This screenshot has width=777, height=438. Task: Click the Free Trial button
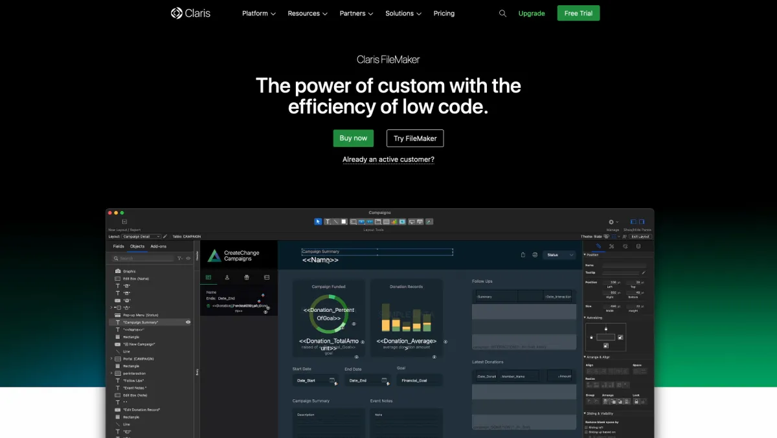[x=578, y=13]
